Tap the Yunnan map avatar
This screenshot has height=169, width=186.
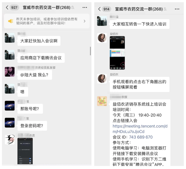click(x=102, y=101)
